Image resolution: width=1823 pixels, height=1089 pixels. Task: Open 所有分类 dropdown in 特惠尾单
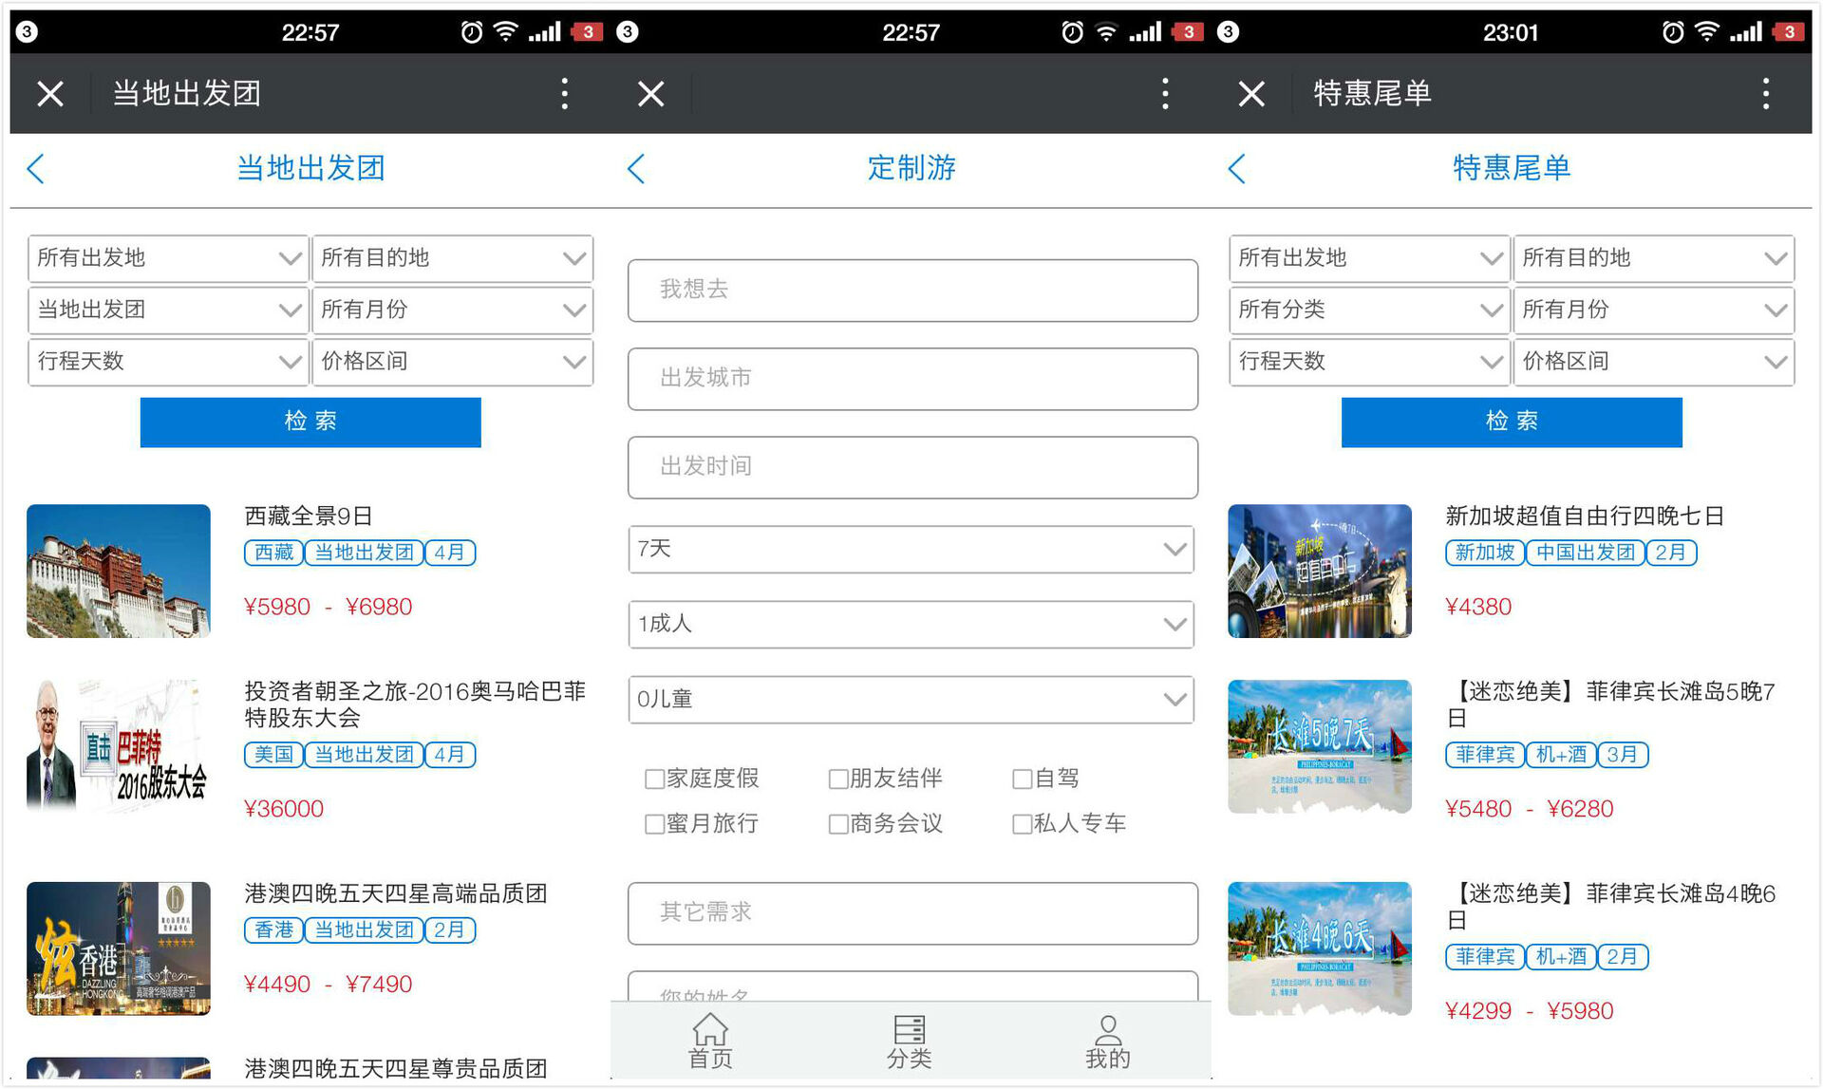click(x=1368, y=310)
